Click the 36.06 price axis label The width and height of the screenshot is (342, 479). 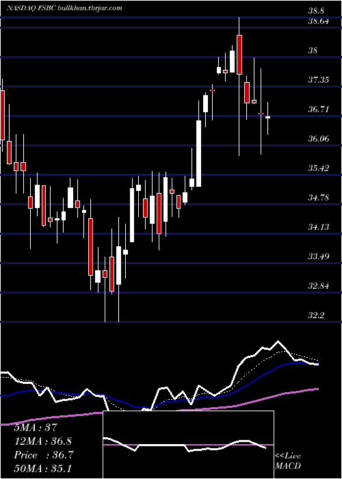click(x=318, y=139)
